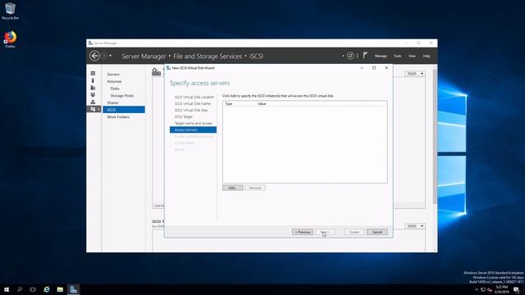The image size is (525, 295).
Task: Click the forward navigation arrow in Server Manager
Action: pos(104,56)
